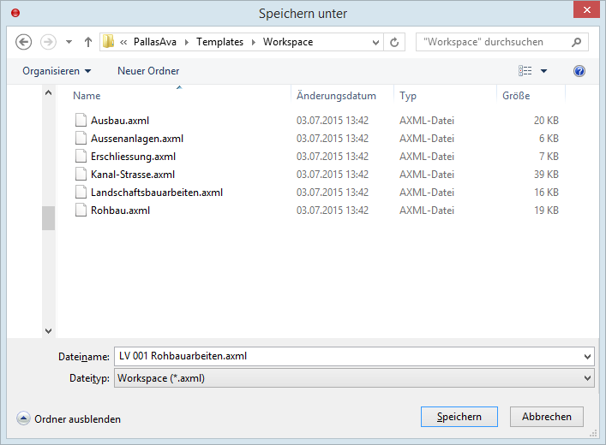Viewport: 606px width, 445px height.
Task: Click the folder icon in address bar
Action: tap(109, 41)
